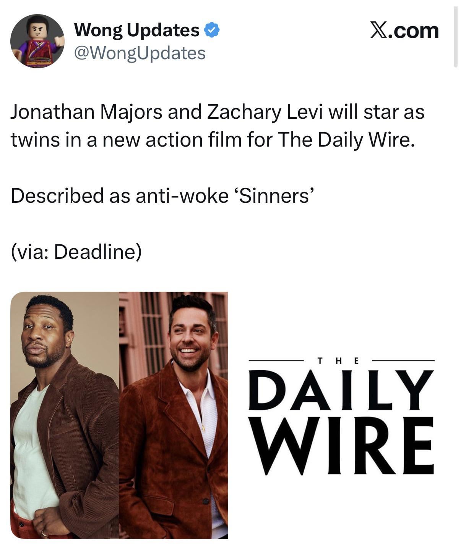Image resolution: width=461 pixels, height=557 pixels.
Task: Open the Wong Updates LEGO profile avatar
Action: click(x=37, y=41)
